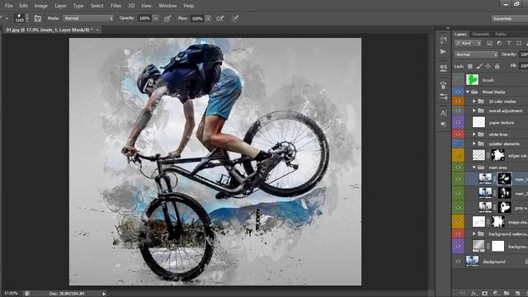Open the brush Opacity slider arrow
Image resolution: width=528 pixels, height=297 pixels.
coord(156,18)
